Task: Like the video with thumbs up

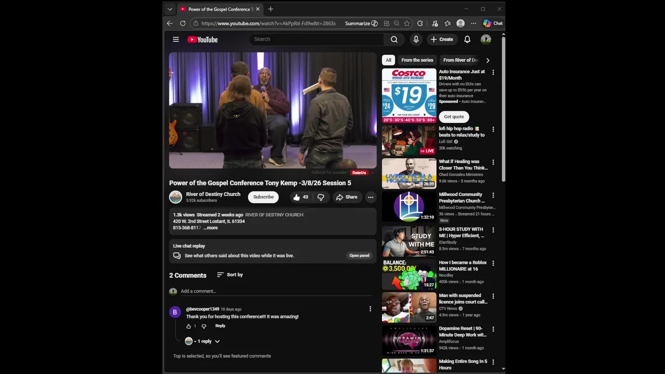Action: [300, 197]
